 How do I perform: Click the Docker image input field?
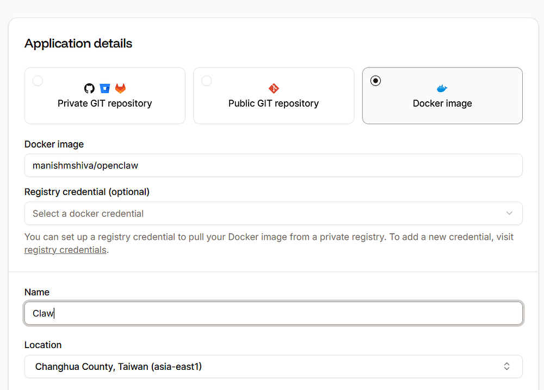pyautogui.click(x=273, y=165)
